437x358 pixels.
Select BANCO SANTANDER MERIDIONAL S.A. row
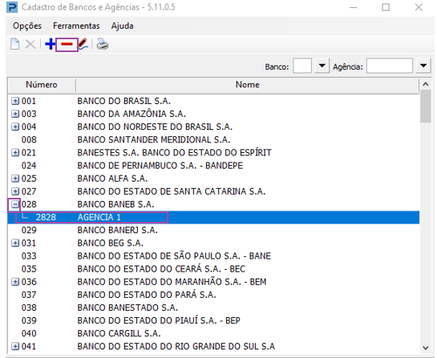[213, 139]
